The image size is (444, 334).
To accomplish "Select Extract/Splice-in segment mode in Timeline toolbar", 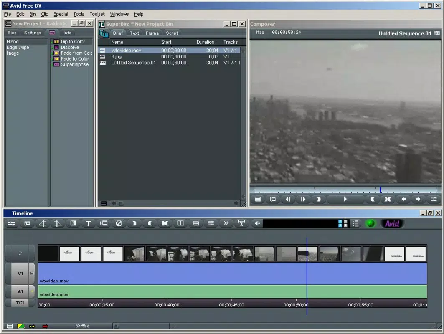I will (x=42, y=224).
